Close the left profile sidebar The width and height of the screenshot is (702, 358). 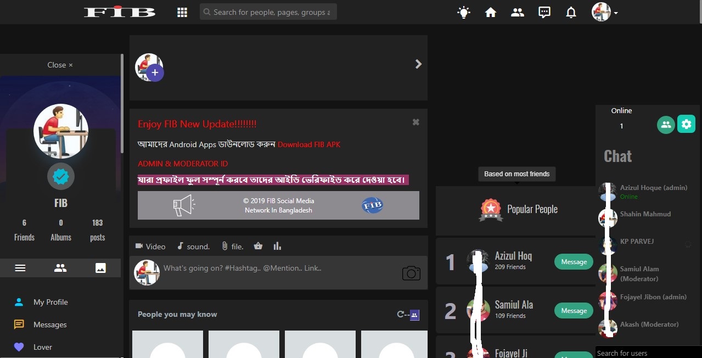coord(60,65)
